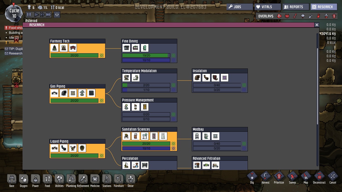
Task: Select the Harvest tool
Action: [x=265, y=178]
